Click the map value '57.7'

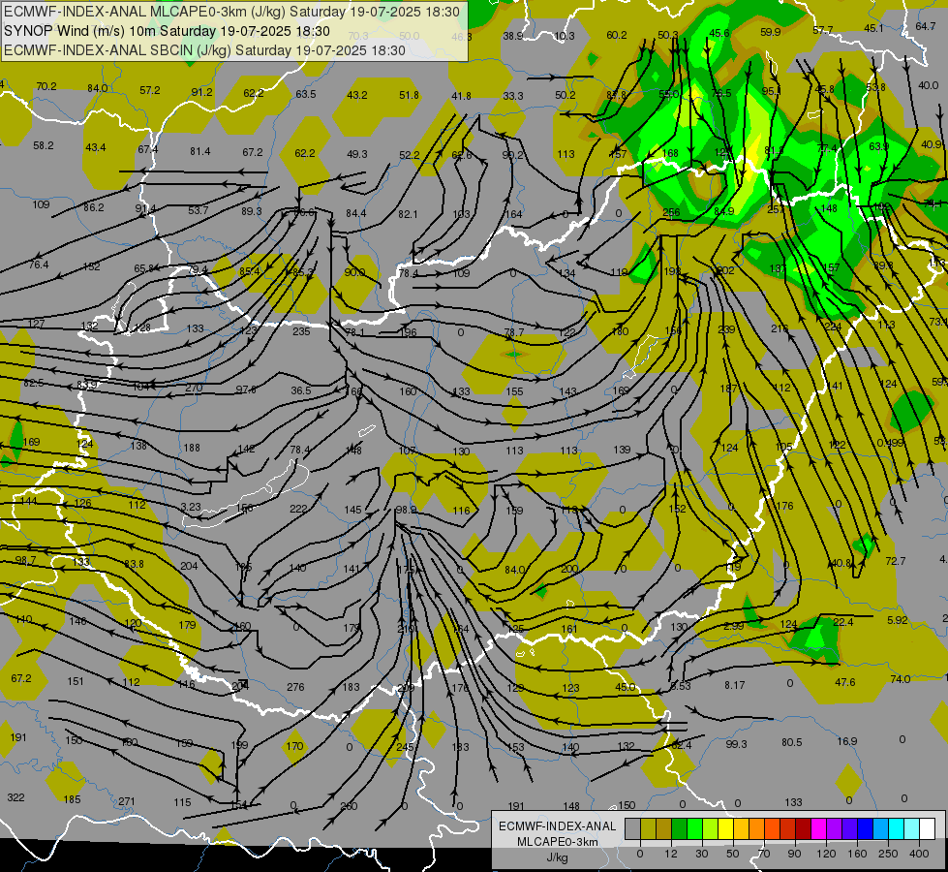click(x=823, y=30)
